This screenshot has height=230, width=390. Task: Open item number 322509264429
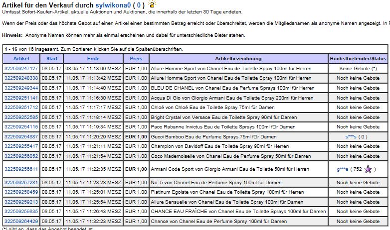(21, 222)
